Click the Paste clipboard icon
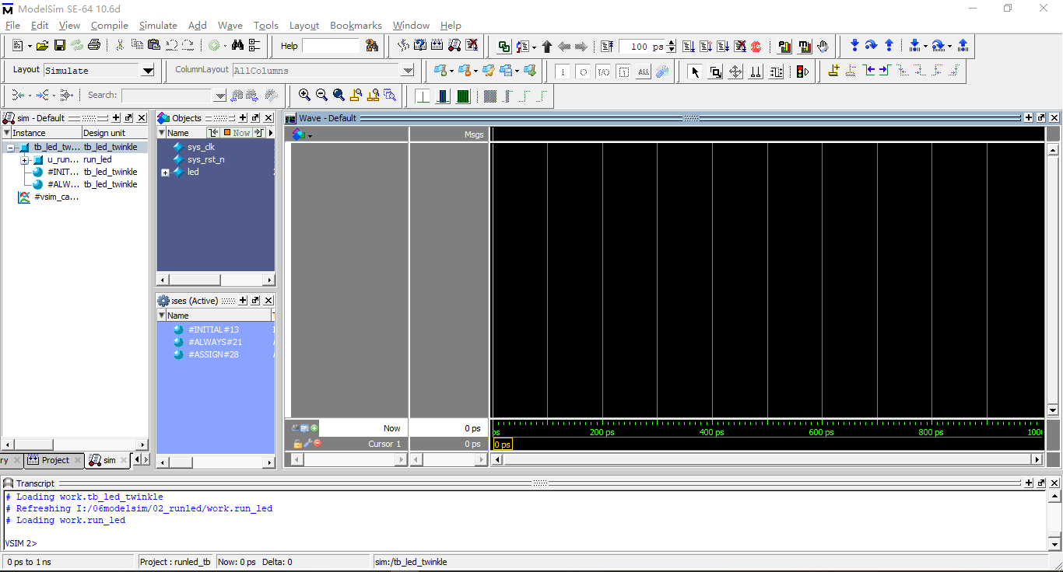This screenshot has width=1063, height=572. [153, 46]
